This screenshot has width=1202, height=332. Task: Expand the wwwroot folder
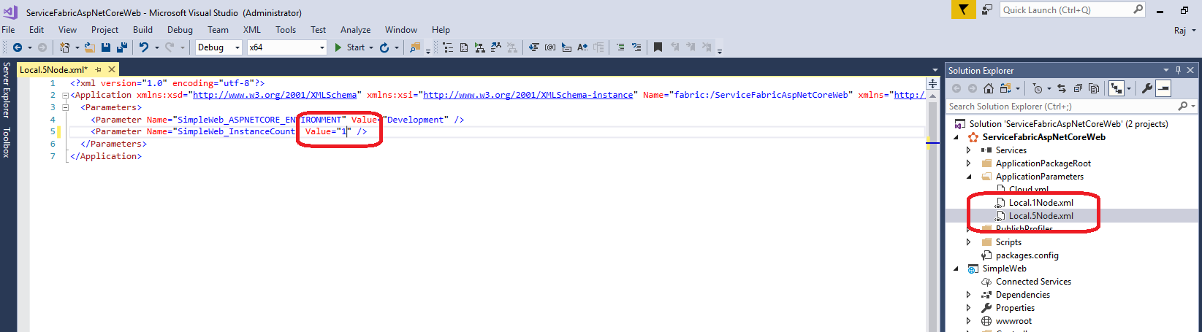tap(969, 321)
